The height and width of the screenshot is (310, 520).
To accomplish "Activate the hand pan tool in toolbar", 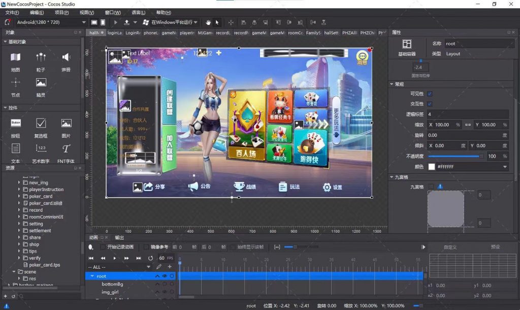I will tap(208, 22).
